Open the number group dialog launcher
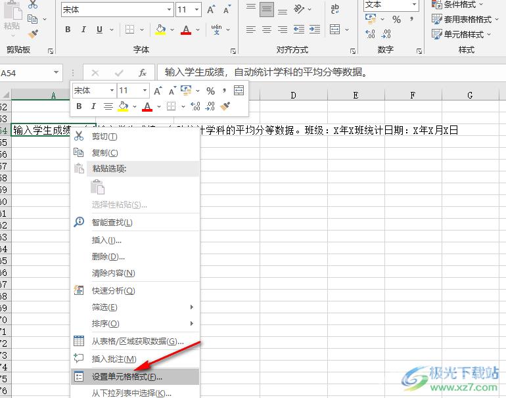 coord(419,51)
